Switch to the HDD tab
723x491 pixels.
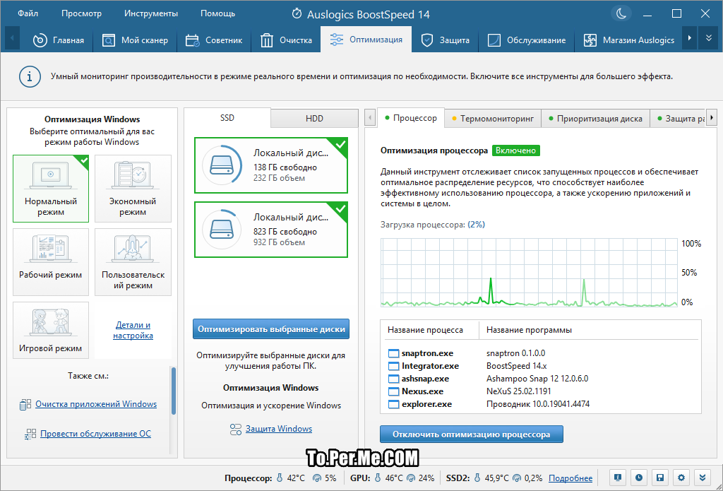(314, 119)
